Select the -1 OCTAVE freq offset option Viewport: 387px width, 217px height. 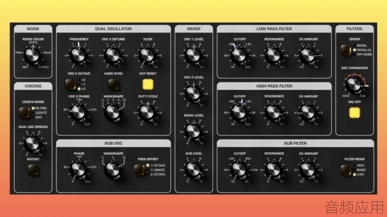coord(156,166)
